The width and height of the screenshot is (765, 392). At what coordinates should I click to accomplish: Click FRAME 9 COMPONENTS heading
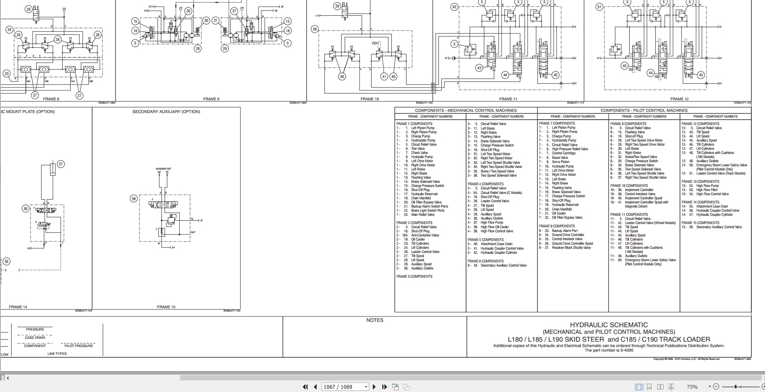coord(628,124)
